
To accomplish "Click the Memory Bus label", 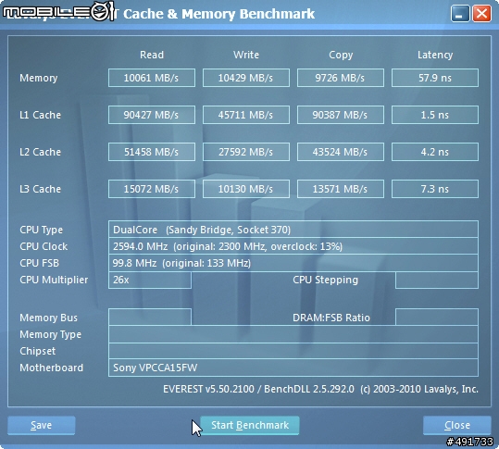I will (48, 318).
